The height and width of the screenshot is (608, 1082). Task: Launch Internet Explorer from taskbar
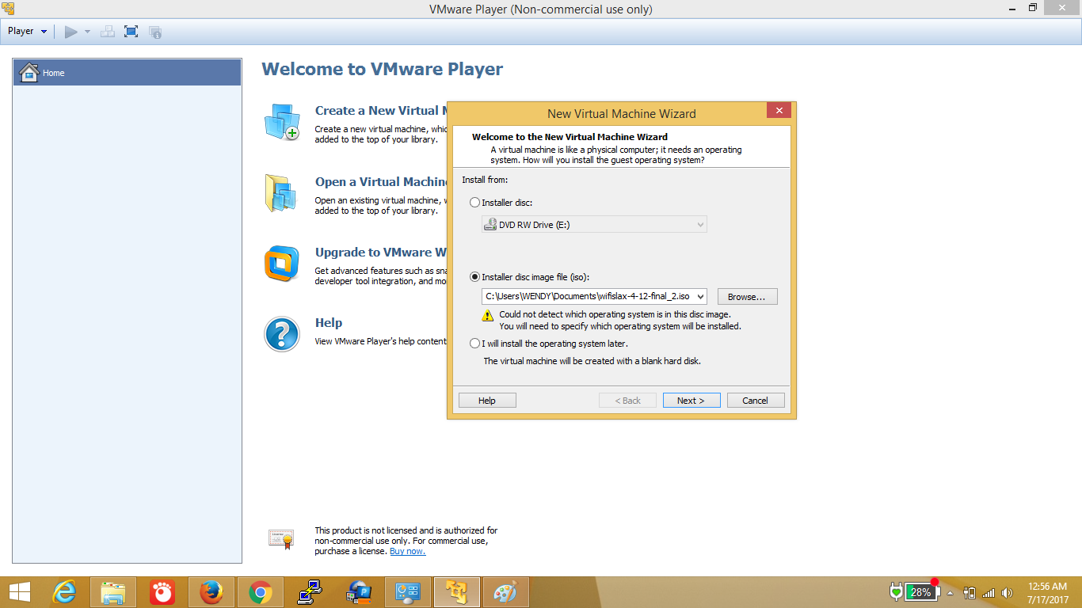[64, 592]
